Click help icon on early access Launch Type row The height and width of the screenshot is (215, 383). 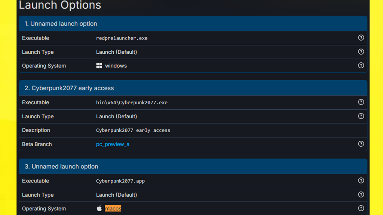pyautogui.click(x=361, y=116)
